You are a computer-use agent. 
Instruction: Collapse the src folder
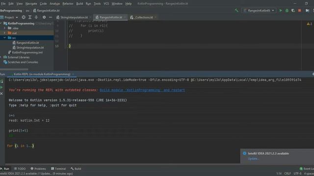[x=4, y=38]
